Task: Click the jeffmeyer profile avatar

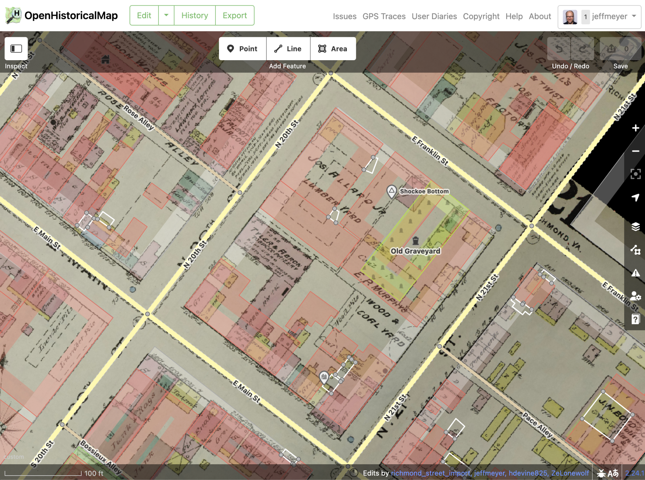Action: pyautogui.click(x=570, y=17)
